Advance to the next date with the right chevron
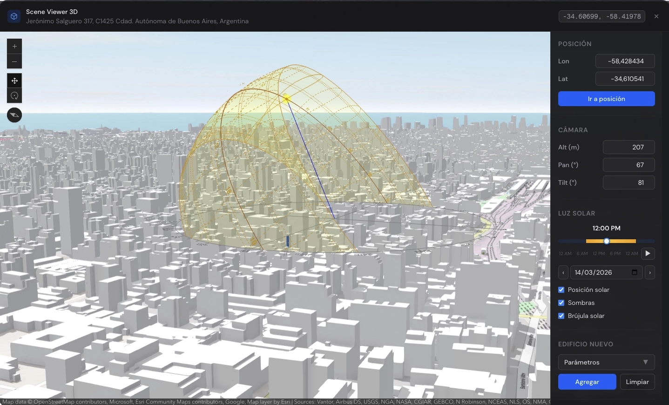 (x=649, y=272)
